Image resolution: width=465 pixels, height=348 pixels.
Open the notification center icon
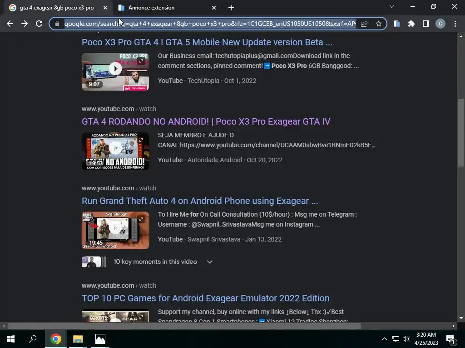(x=450, y=339)
